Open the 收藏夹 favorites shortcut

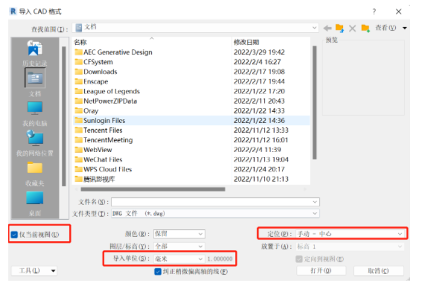coord(35,174)
